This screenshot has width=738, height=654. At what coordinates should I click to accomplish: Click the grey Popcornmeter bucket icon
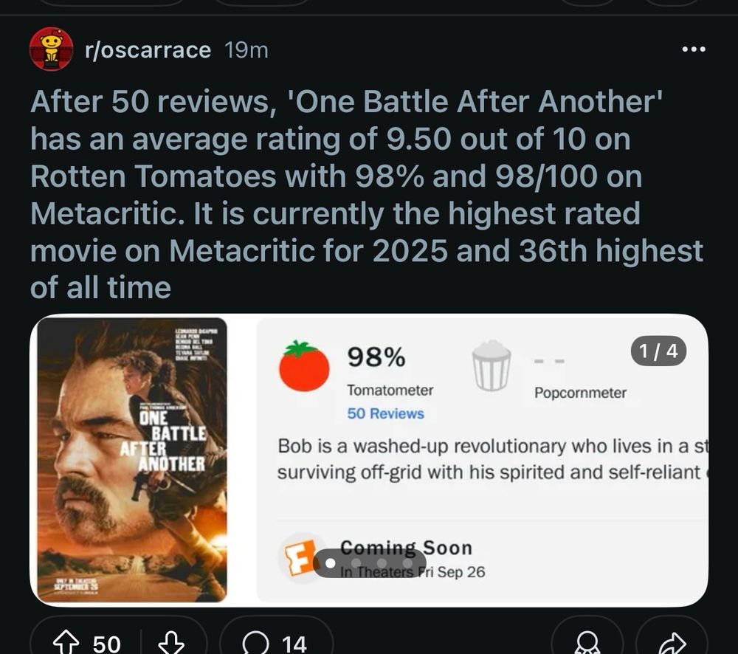click(492, 365)
